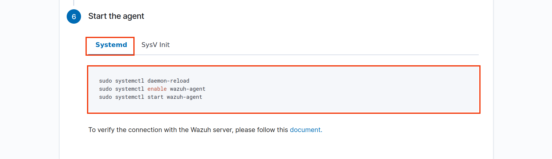Click the 'daemon-reload' command word
The image size is (552, 159).
click(168, 81)
